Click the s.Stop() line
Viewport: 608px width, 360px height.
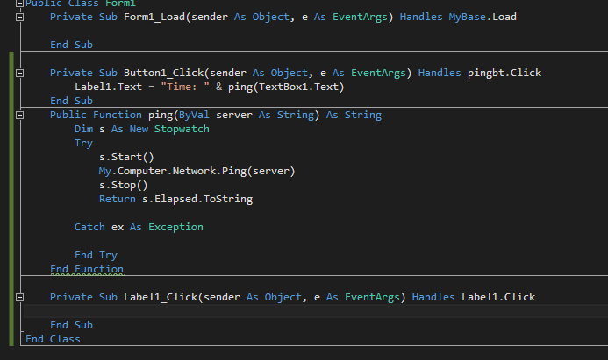pos(124,185)
